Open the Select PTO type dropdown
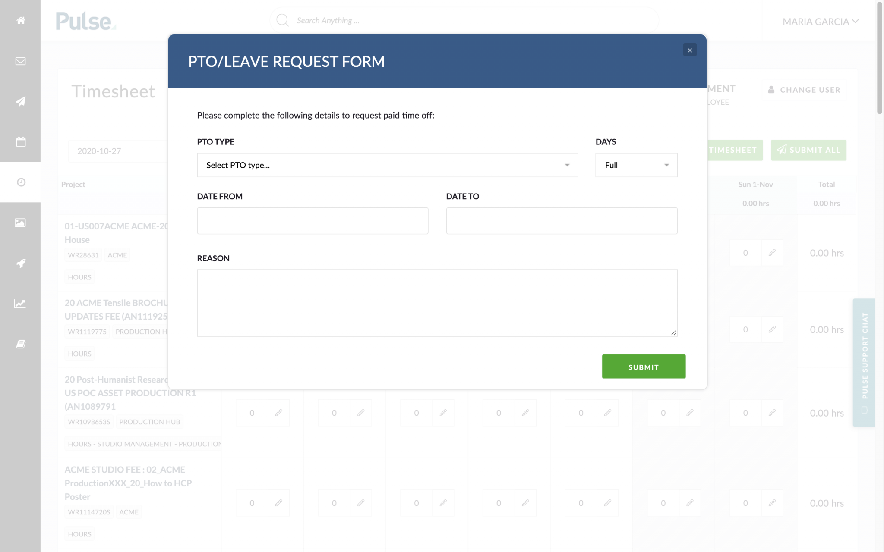Screen dimensions: 884x552 (387, 165)
